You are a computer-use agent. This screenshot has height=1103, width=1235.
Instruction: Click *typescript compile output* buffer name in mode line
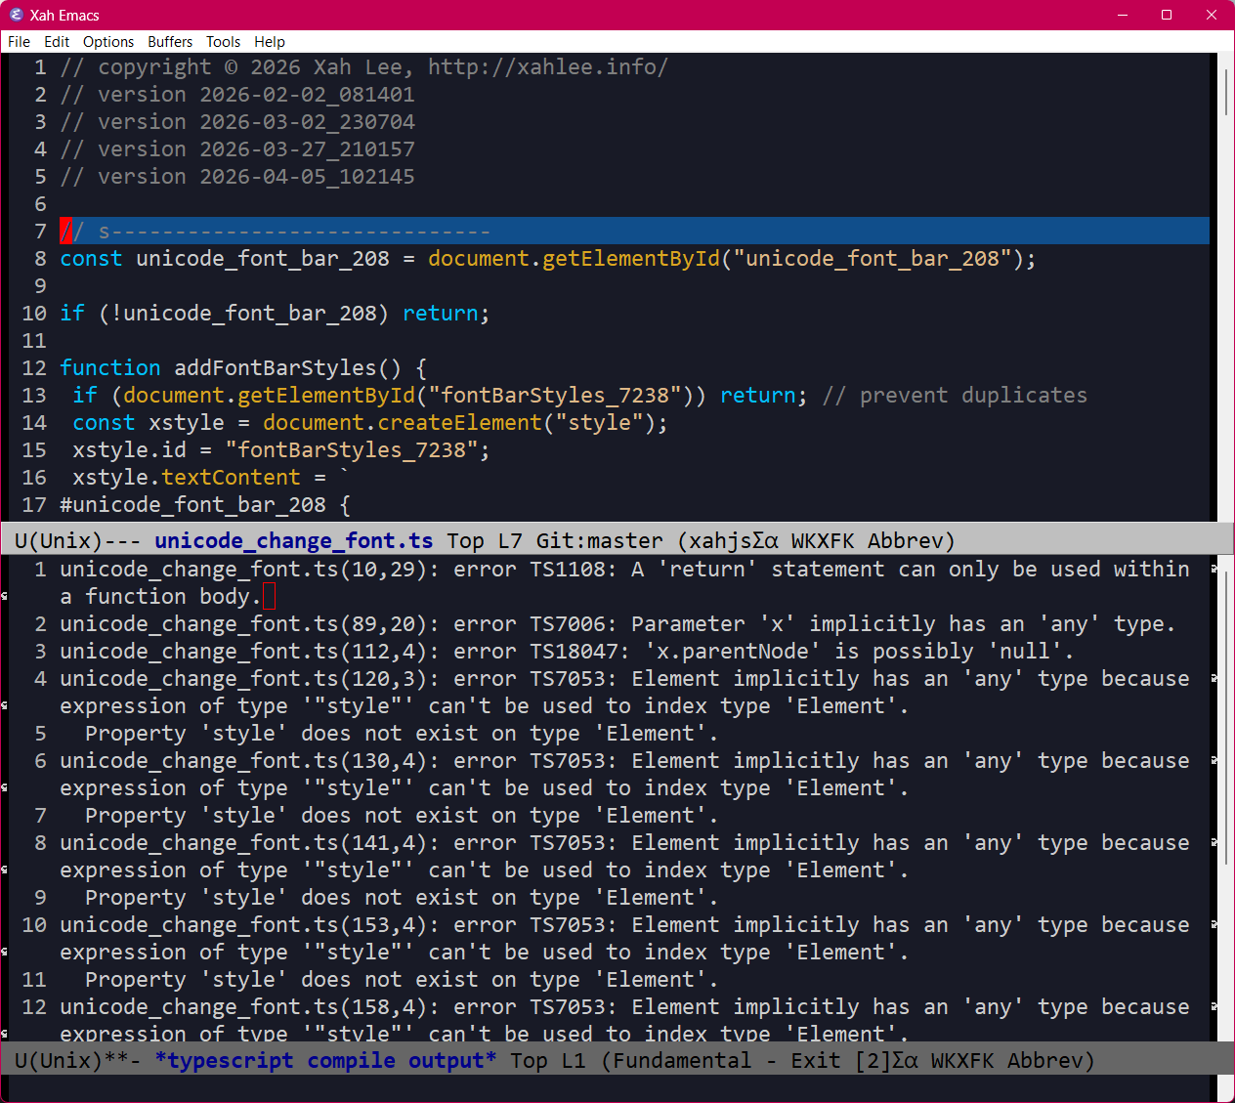pos(325,1060)
